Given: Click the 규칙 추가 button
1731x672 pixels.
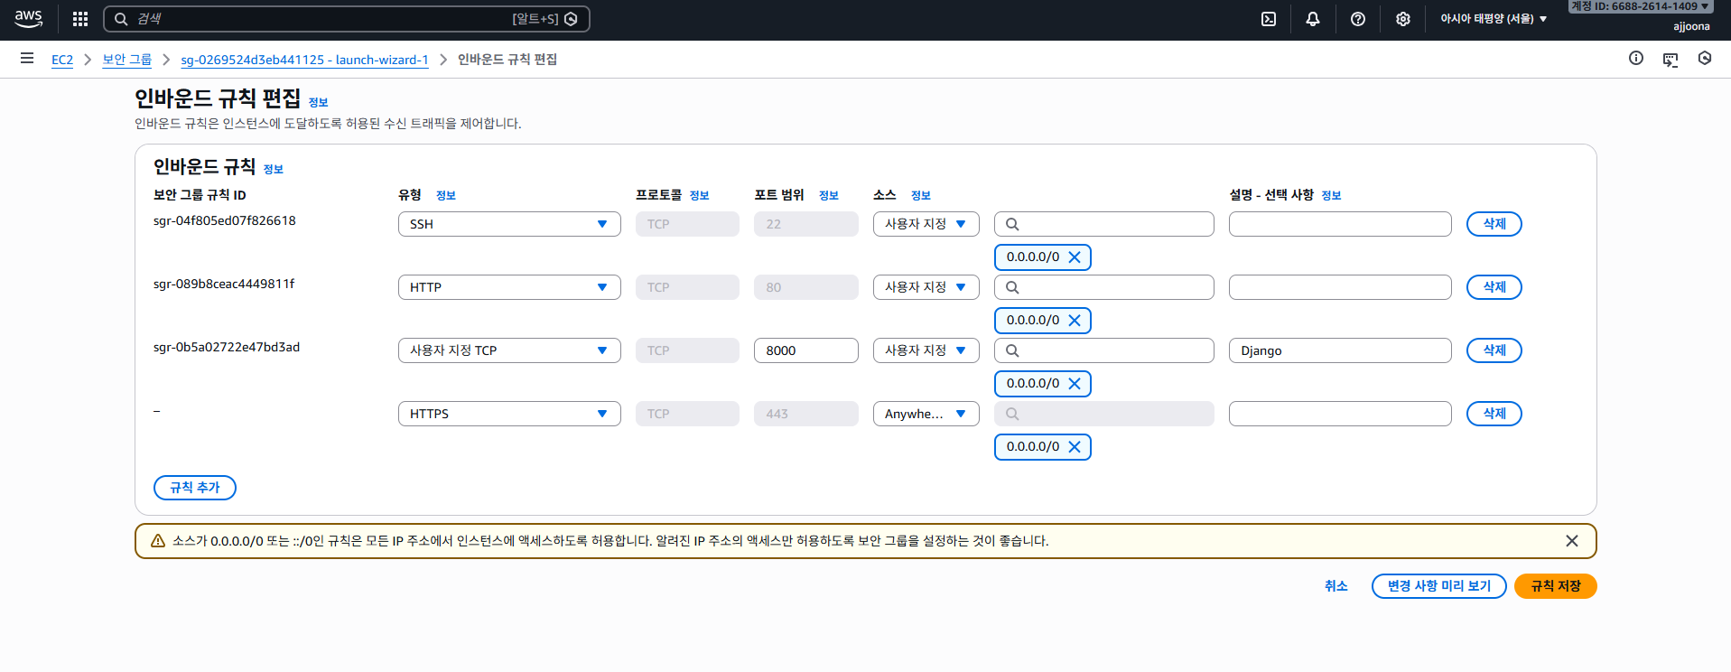Looking at the screenshot, I should (x=195, y=488).
